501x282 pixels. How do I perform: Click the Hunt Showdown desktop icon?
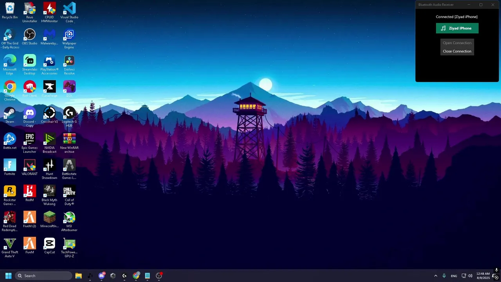pyautogui.click(x=49, y=169)
